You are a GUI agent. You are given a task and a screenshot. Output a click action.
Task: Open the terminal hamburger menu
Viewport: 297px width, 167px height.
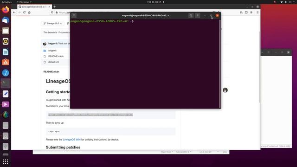[197, 15]
